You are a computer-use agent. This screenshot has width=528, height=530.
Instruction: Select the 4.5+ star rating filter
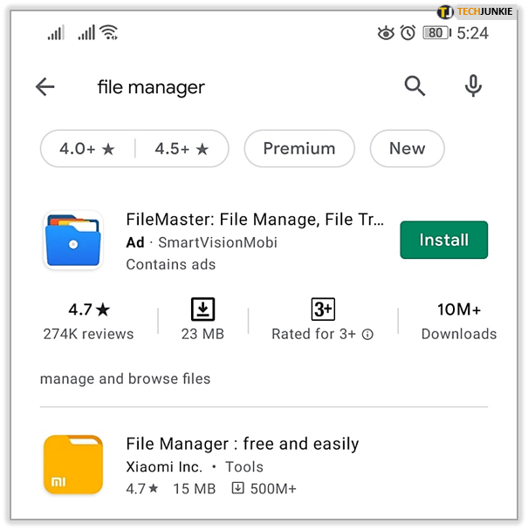[x=182, y=149]
